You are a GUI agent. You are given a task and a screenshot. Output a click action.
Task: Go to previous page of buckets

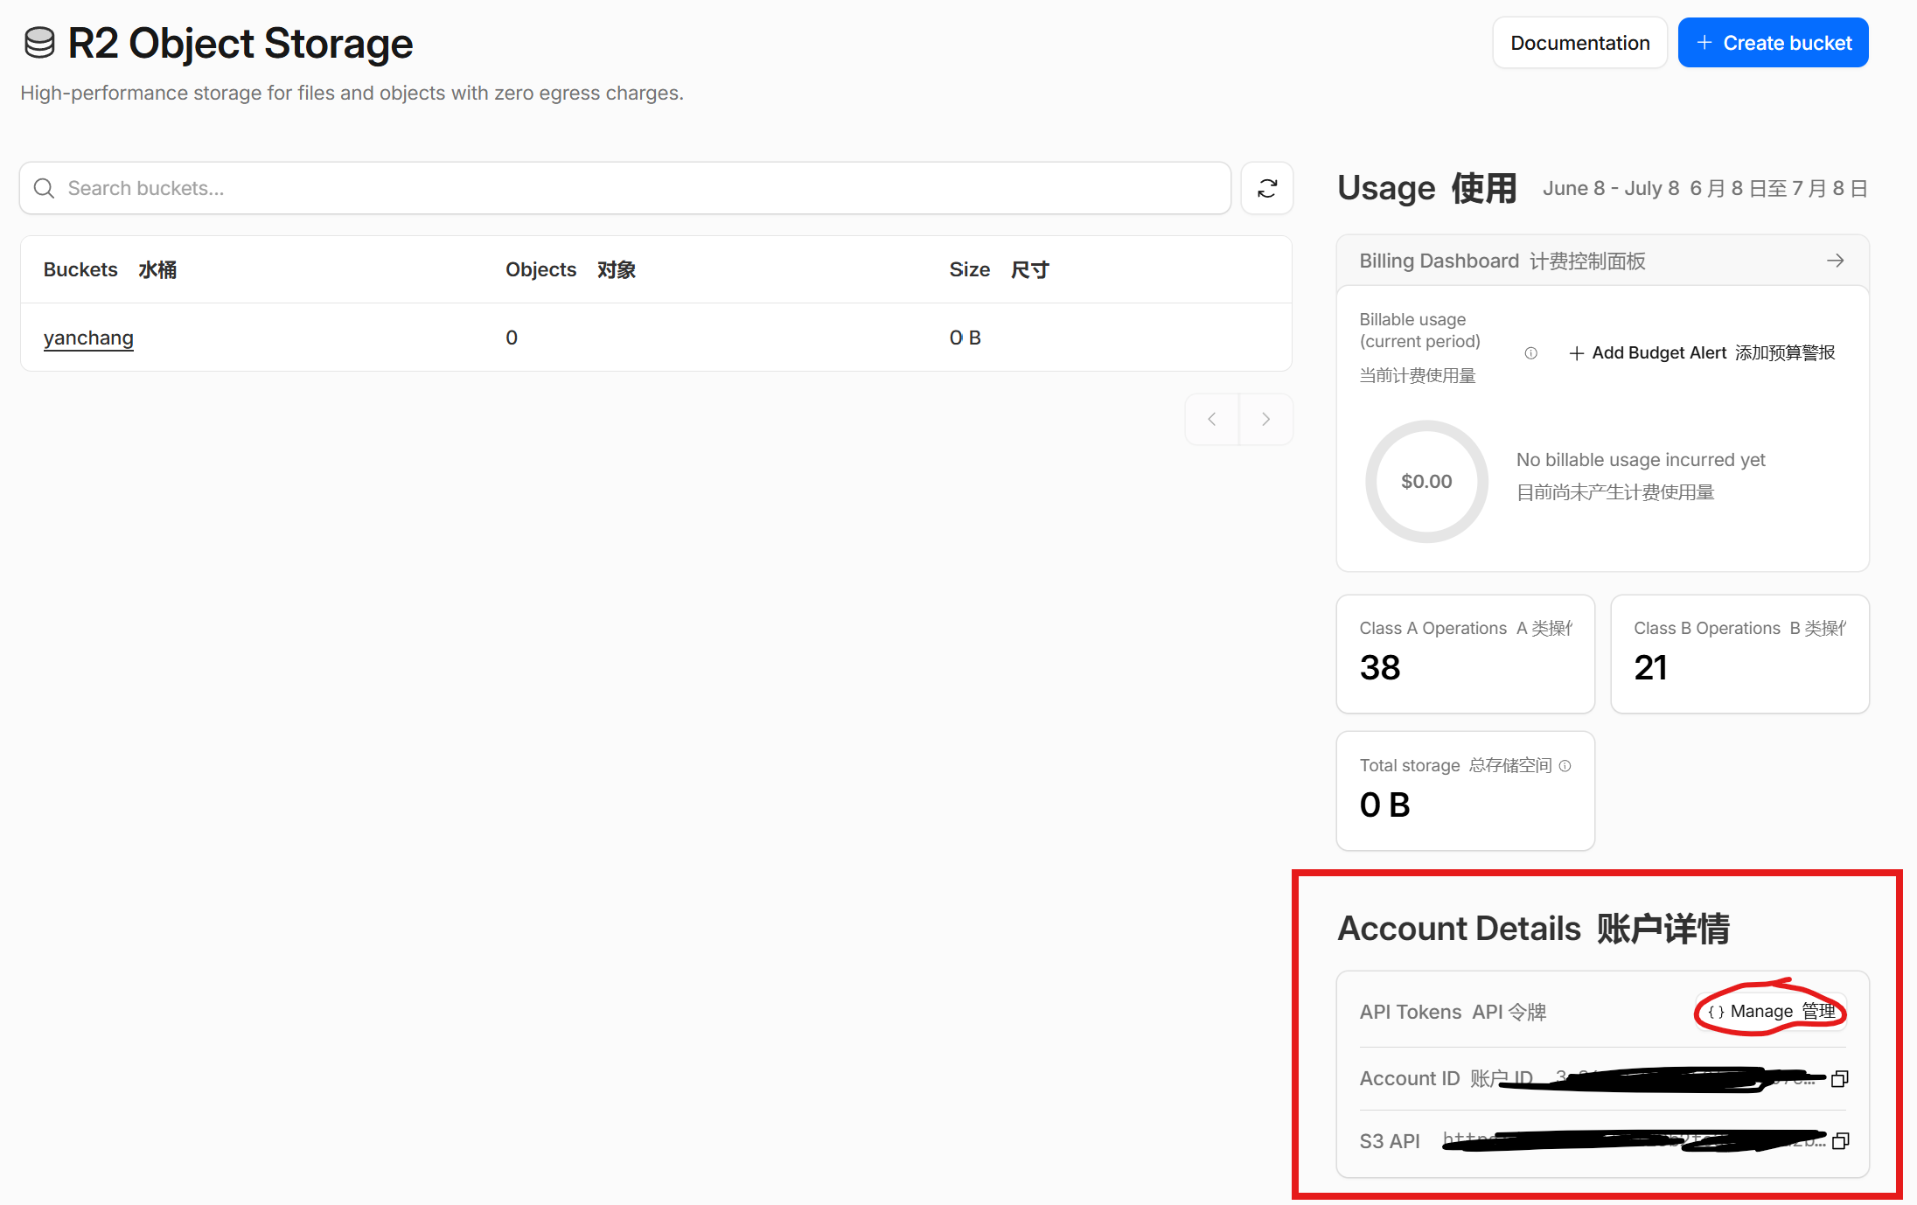pos(1212,419)
